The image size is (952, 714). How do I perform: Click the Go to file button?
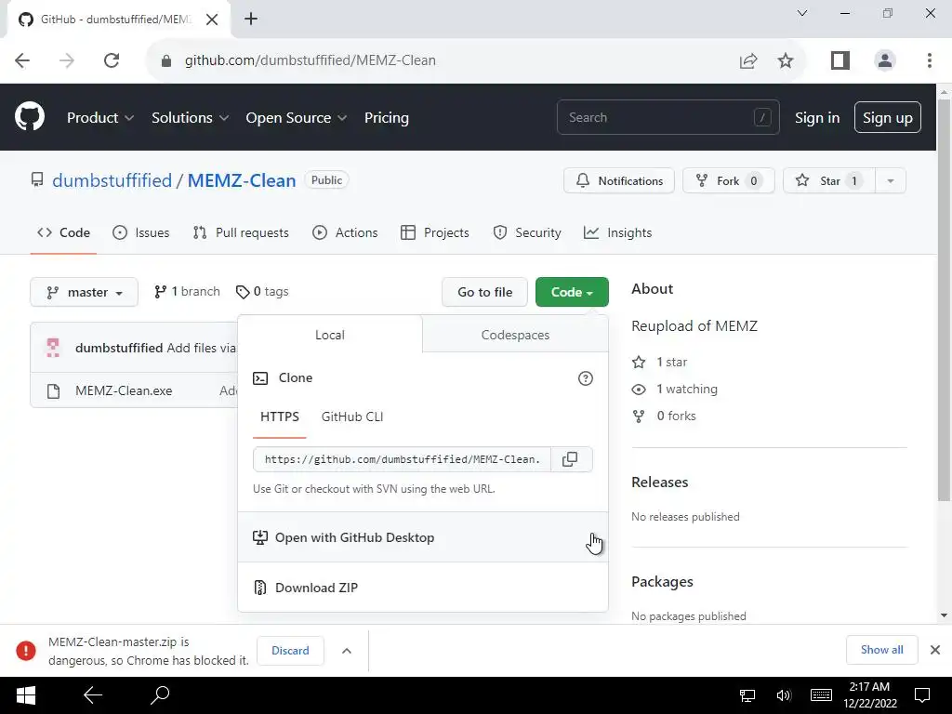(484, 292)
